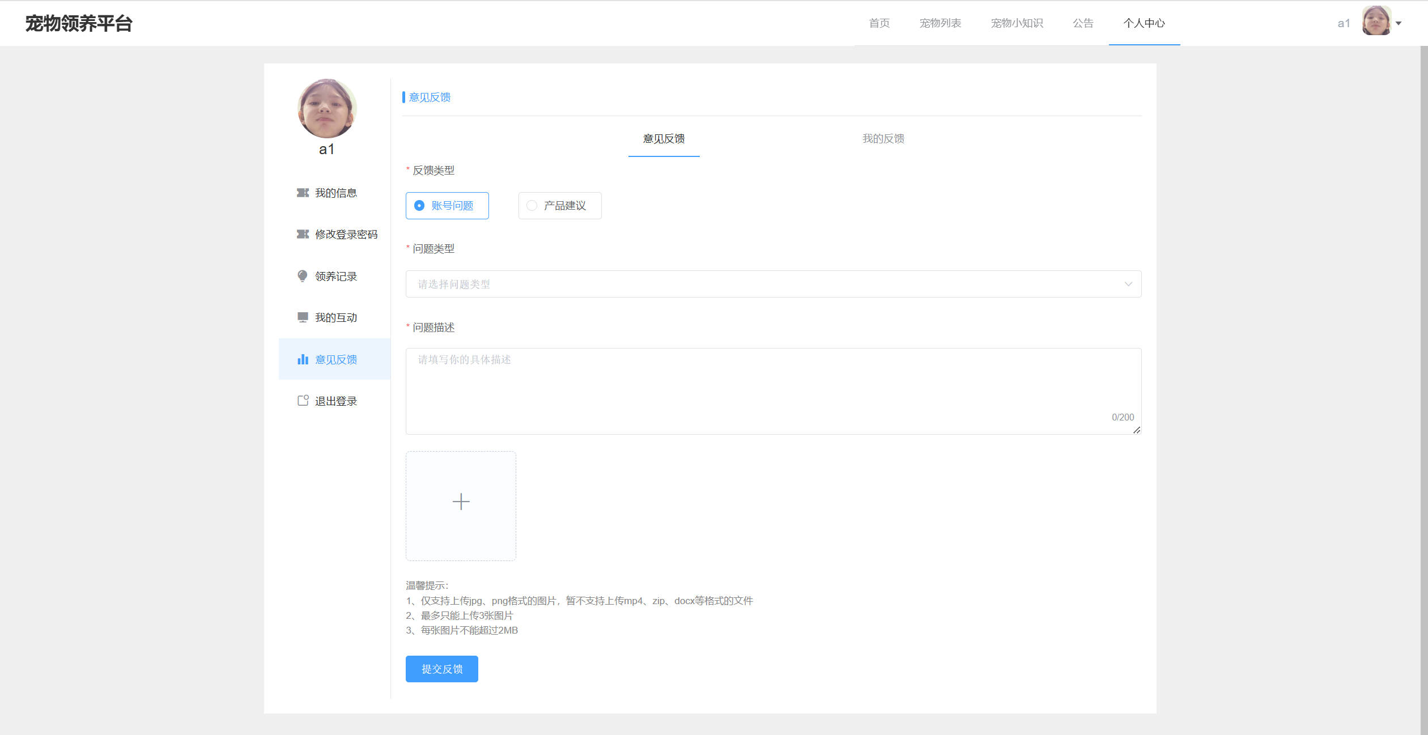This screenshot has width=1428, height=735.
Task: Click the 宠物领养平台 site title
Action: coord(79,23)
